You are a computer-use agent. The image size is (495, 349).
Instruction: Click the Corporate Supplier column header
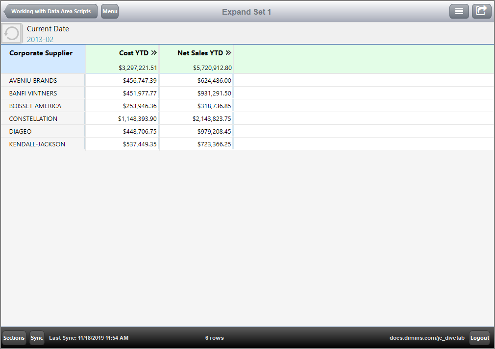[x=41, y=52]
